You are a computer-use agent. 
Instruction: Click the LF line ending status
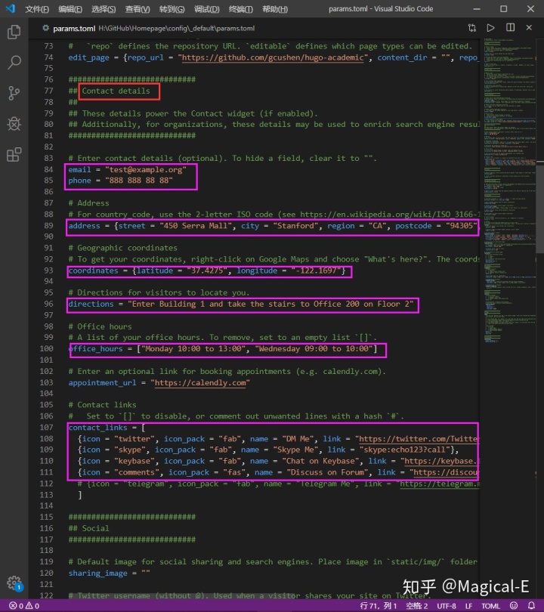coord(468,606)
